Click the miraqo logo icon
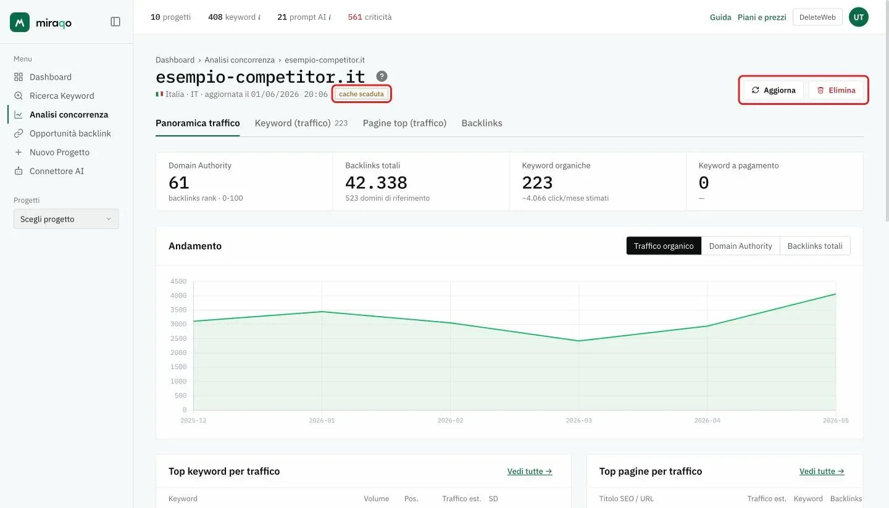889x508 pixels. [20, 22]
